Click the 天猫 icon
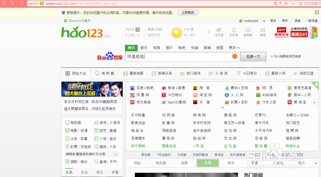Image resolution: width=321 pixels, height=177 pixels. coord(195,102)
